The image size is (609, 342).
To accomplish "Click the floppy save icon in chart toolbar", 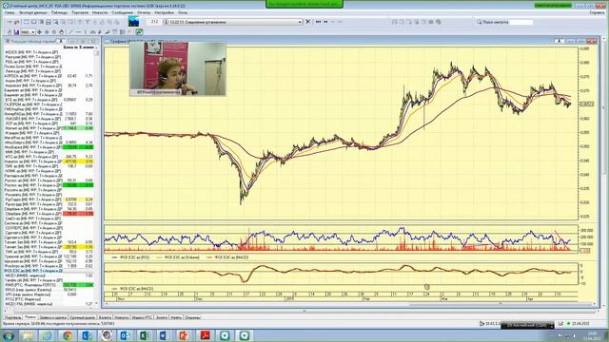I will pyautogui.click(x=17, y=32).
